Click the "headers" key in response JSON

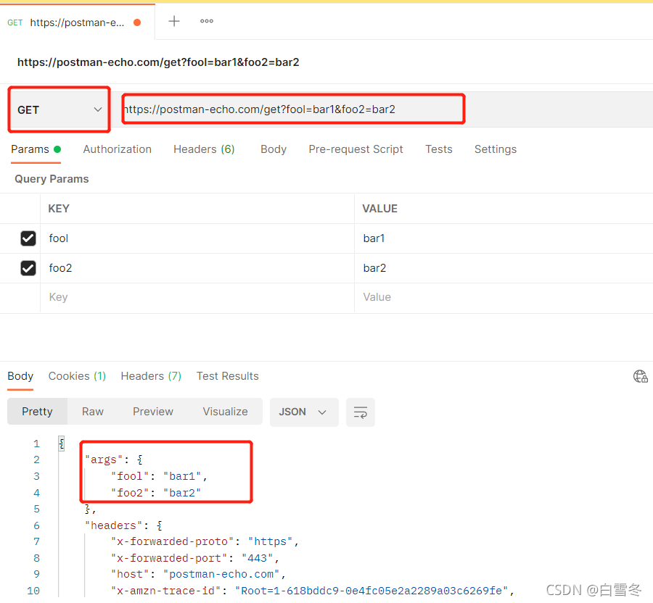click(x=113, y=525)
